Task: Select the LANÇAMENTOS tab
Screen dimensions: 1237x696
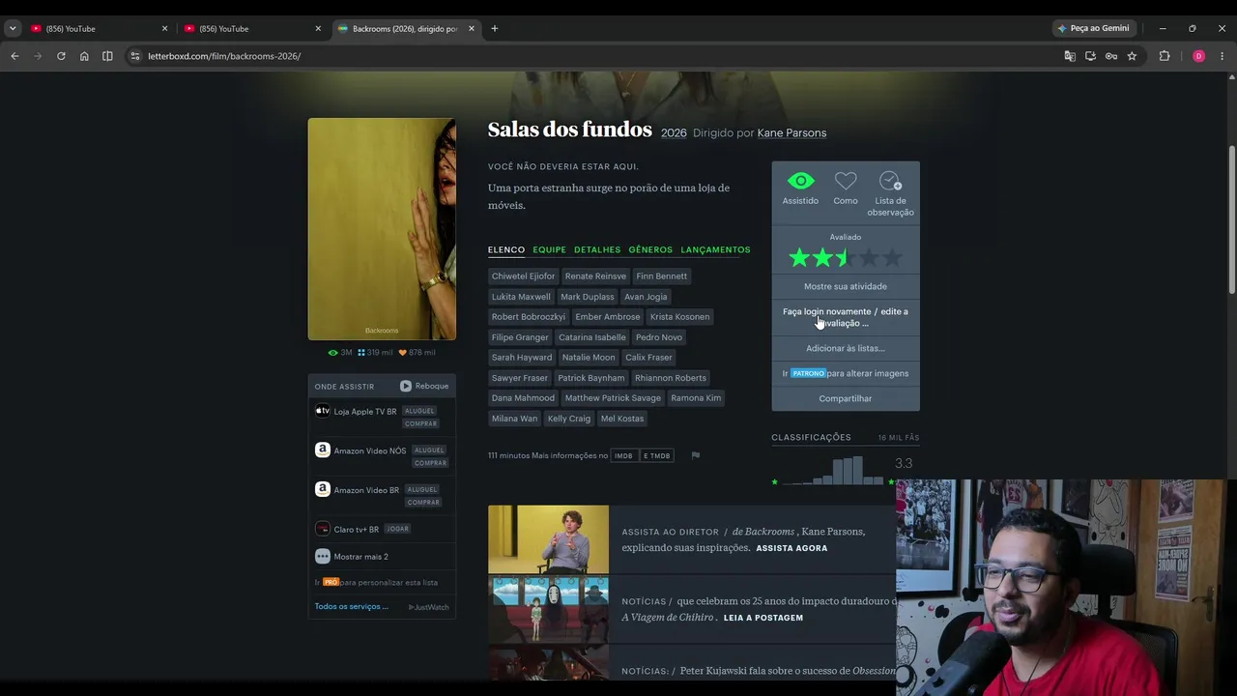Action: (x=715, y=250)
